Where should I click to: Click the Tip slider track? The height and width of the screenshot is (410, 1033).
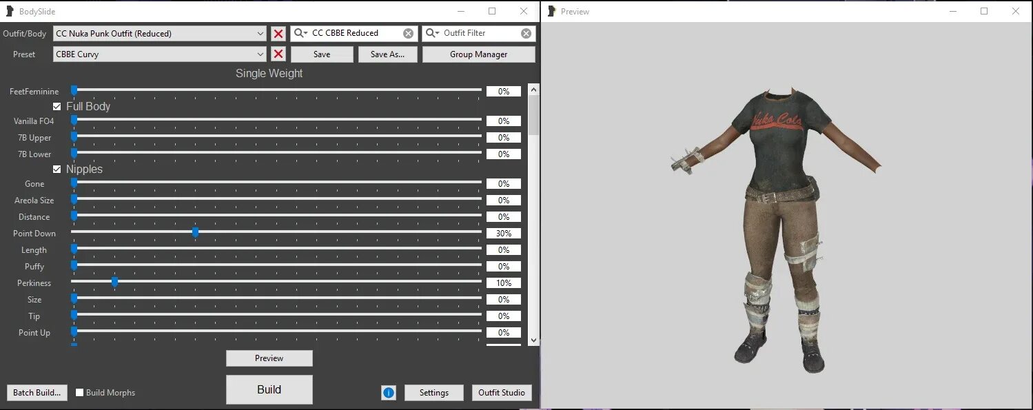pyautogui.click(x=276, y=315)
